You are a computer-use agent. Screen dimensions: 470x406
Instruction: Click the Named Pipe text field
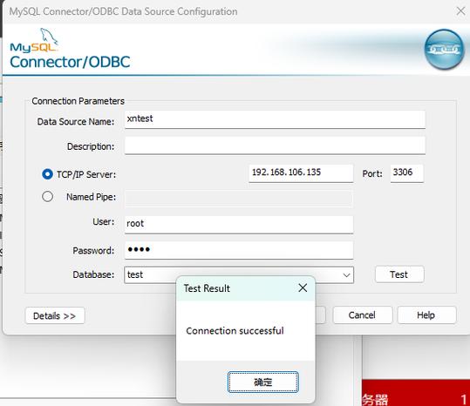(x=239, y=199)
